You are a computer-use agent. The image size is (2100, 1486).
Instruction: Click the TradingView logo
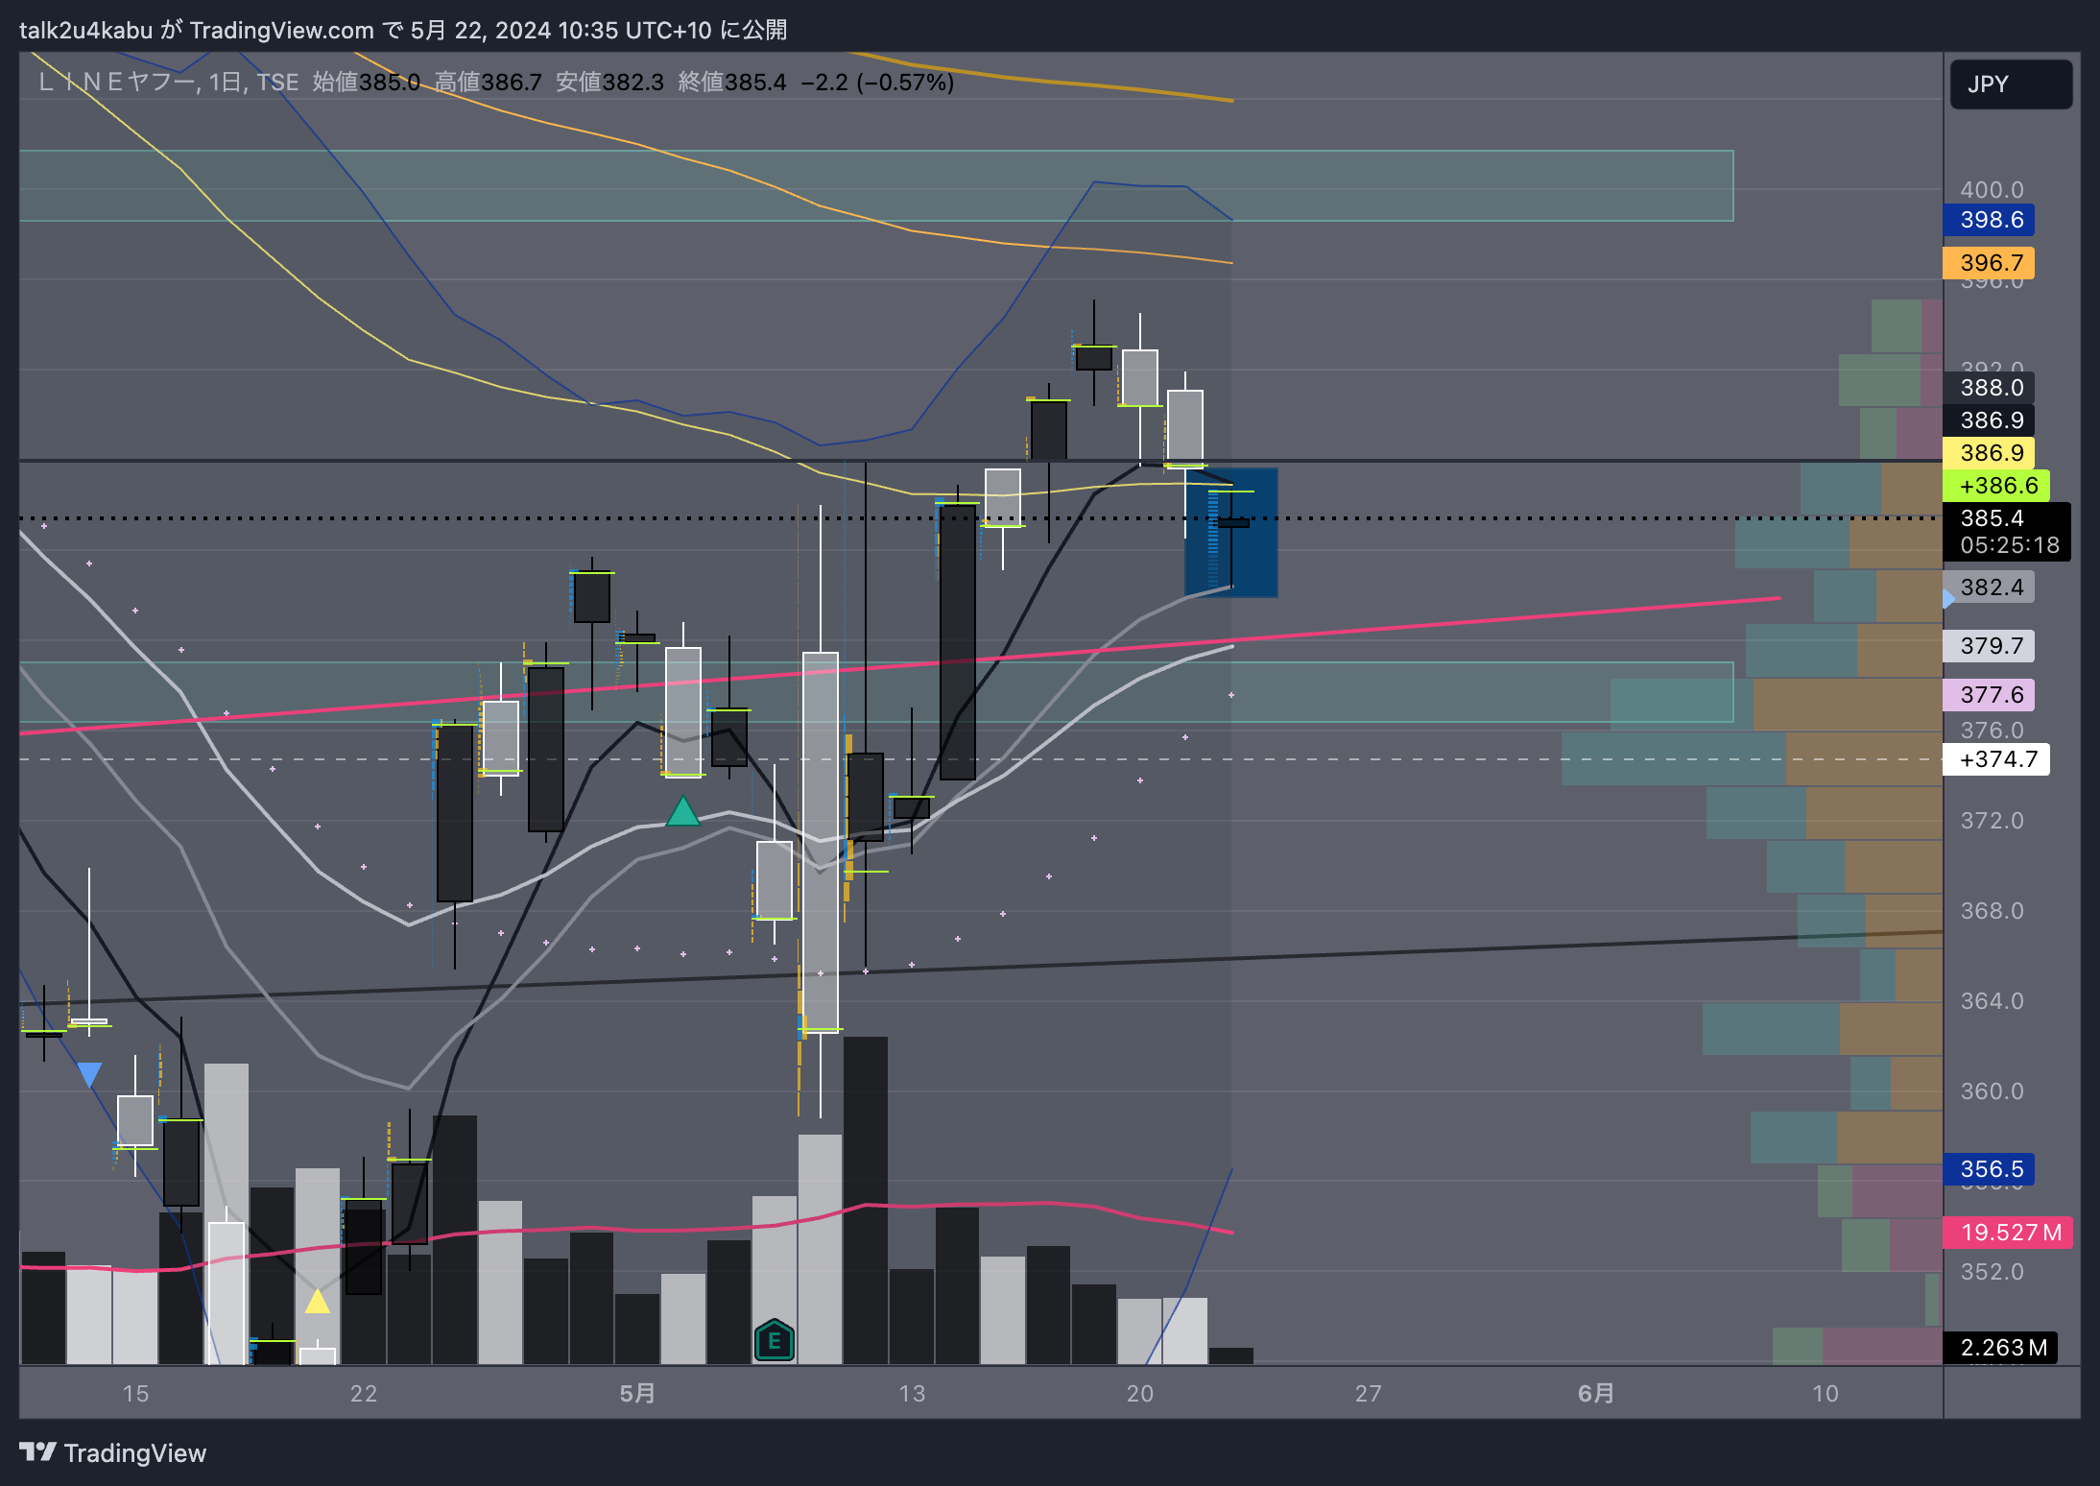pyautogui.click(x=113, y=1452)
